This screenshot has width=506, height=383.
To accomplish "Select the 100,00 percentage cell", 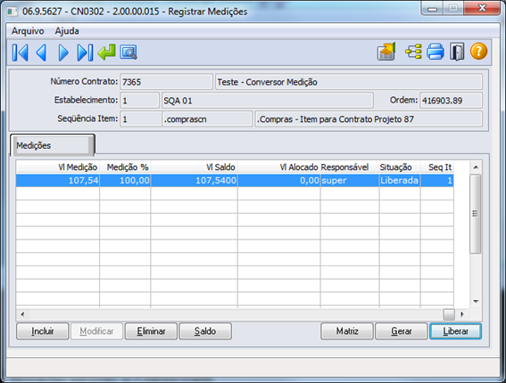I will (125, 181).
